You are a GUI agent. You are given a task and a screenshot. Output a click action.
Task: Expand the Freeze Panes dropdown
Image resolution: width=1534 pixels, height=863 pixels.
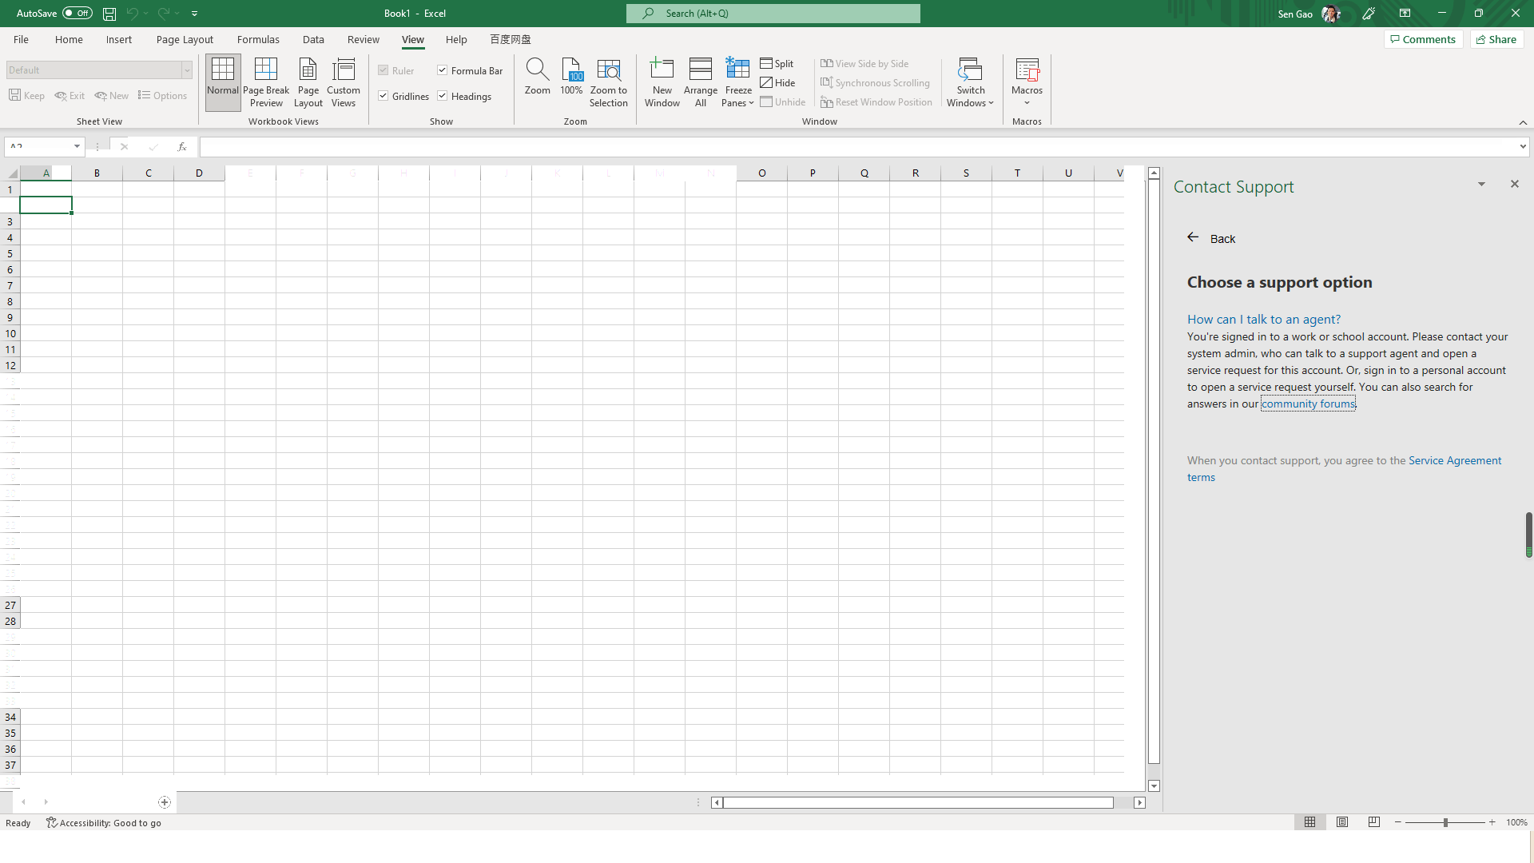[x=751, y=101]
